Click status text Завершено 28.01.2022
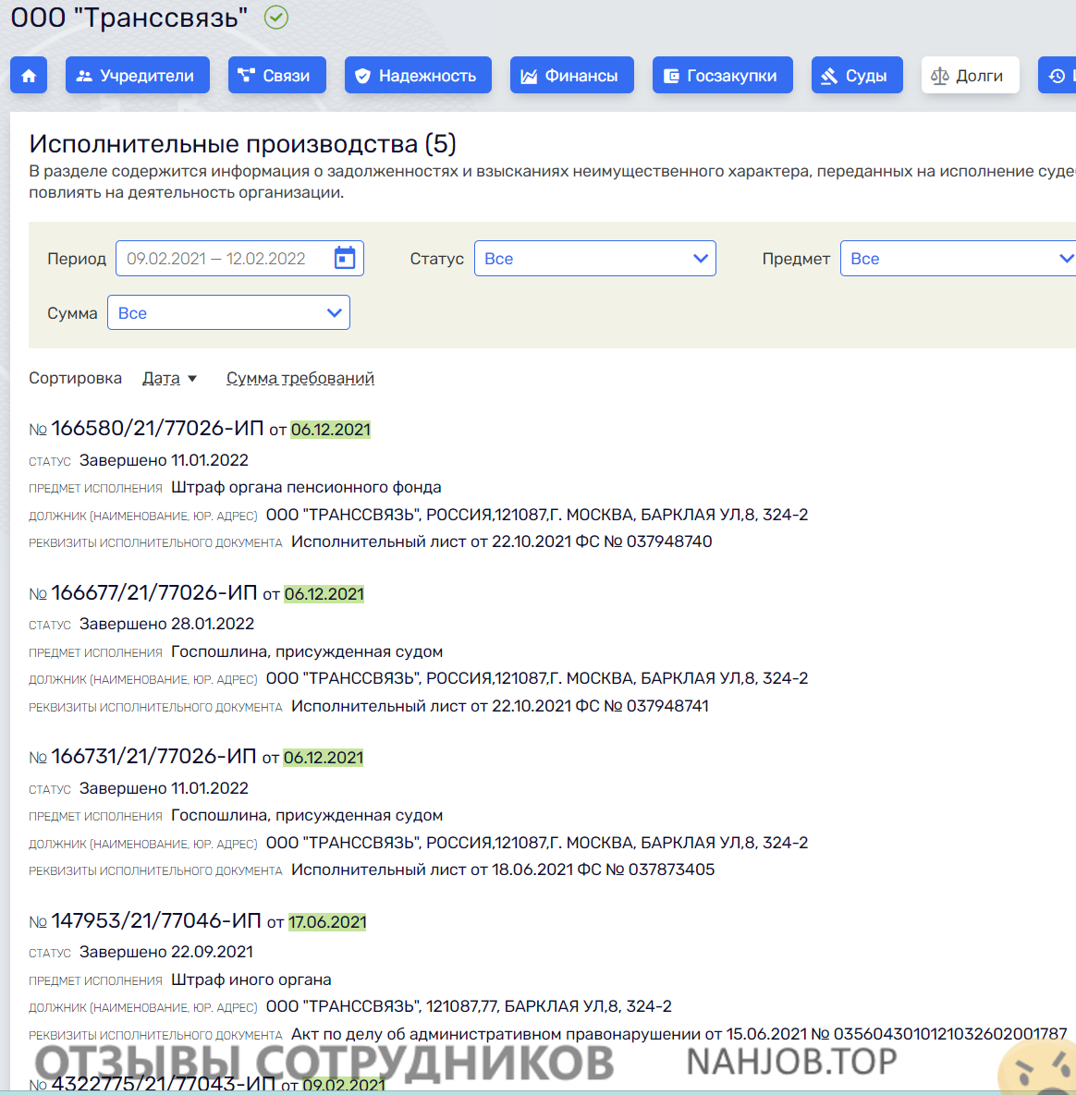Screen dimensions: 1076x1095 [x=167, y=624]
